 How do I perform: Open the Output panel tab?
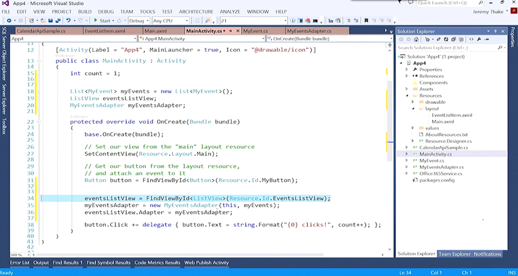[x=41, y=263]
